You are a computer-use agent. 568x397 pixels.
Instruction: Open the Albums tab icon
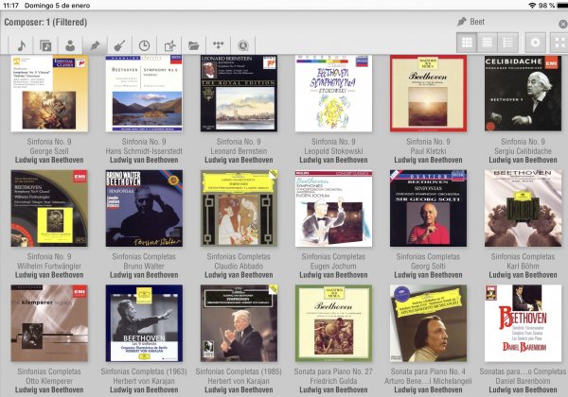coord(45,45)
